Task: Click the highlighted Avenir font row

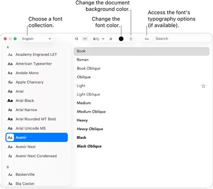Action: (x=37, y=137)
